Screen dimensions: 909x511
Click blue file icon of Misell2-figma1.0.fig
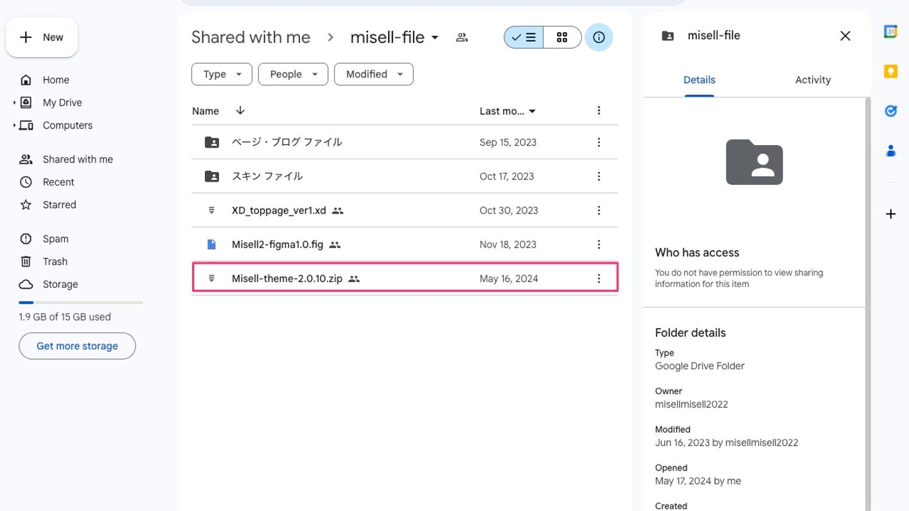click(x=211, y=245)
